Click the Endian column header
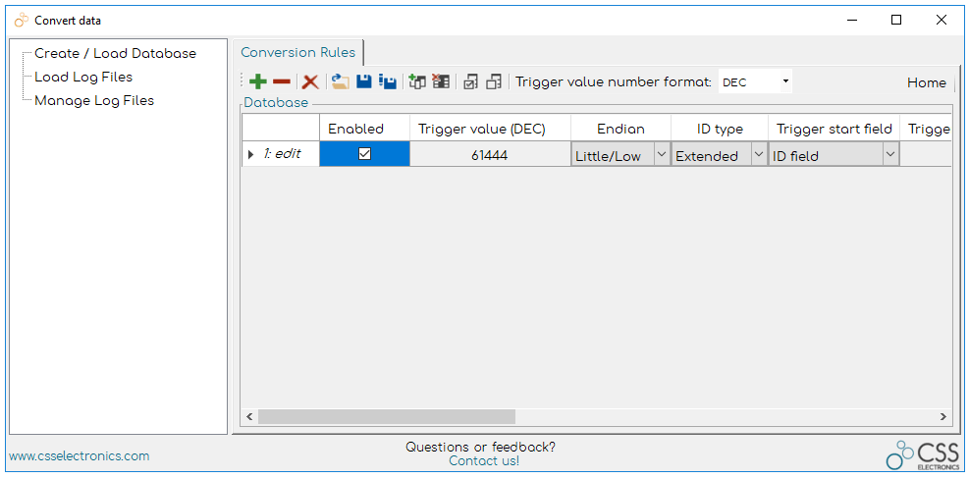The image size is (969, 479). point(621,129)
